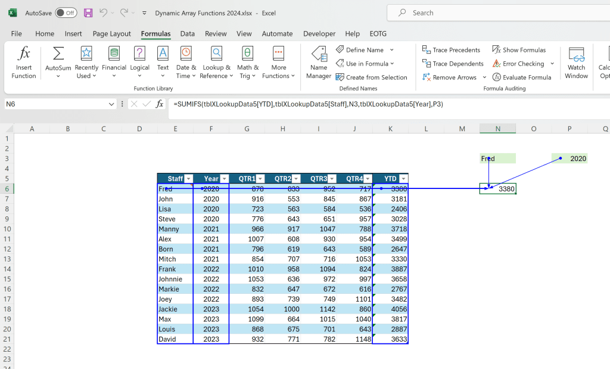This screenshot has height=369, width=610.
Task: Open Lookup & Reference functions
Action: tap(216, 63)
